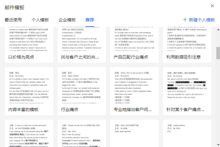The width and height of the screenshot is (220, 147).
Task: Click the 邮件模板 dialog title
Action: [x=14, y=8]
